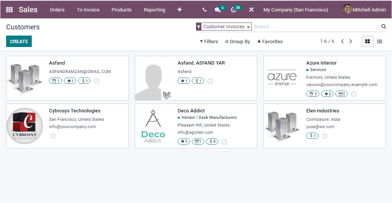Open the Group By dropdown
392x203 pixels.
pyautogui.click(x=237, y=42)
